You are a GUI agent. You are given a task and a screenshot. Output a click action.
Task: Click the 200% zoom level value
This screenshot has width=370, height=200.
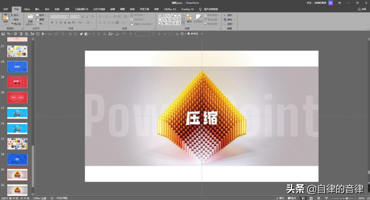(x=361, y=198)
